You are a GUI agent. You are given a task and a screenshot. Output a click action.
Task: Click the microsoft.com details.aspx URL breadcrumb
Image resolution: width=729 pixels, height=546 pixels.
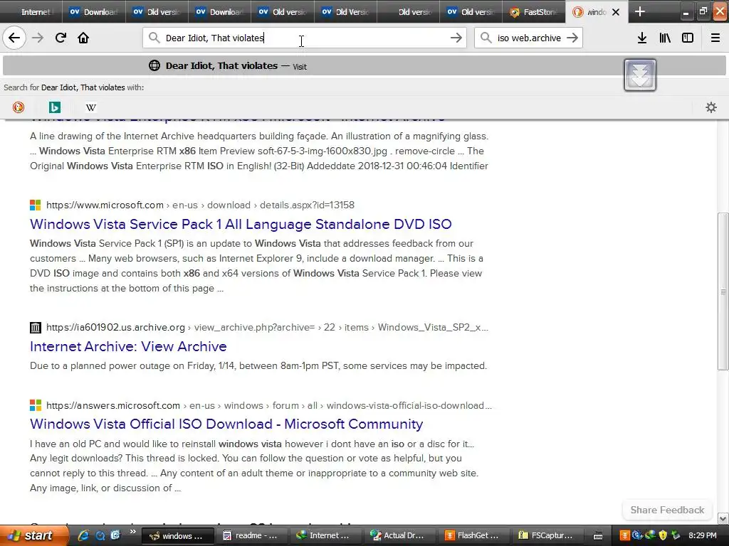point(200,205)
